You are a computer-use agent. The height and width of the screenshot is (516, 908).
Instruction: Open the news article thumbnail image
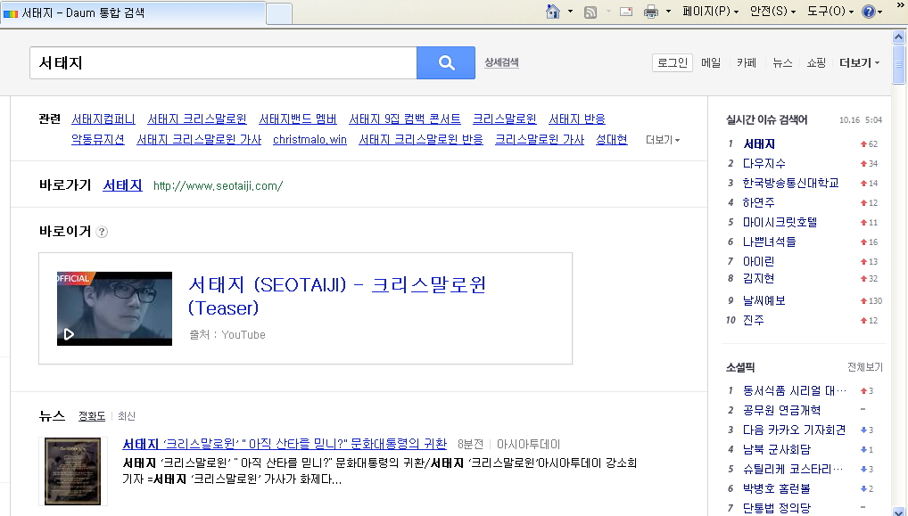tap(73, 471)
